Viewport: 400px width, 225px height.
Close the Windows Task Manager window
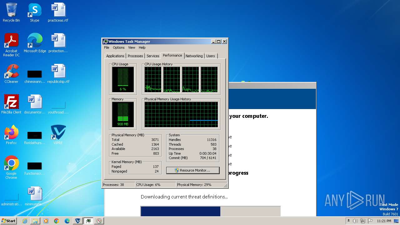224,42
